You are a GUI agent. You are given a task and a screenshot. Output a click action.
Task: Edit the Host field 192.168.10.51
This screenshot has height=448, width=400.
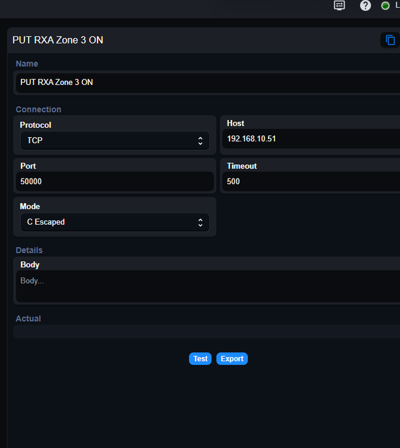[311, 139]
